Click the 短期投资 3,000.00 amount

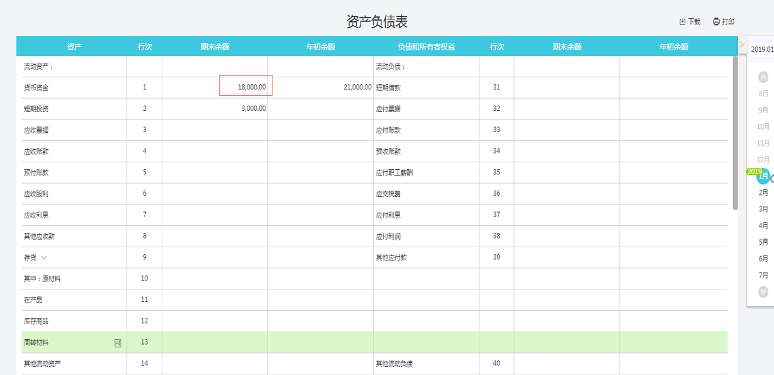(x=254, y=108)
